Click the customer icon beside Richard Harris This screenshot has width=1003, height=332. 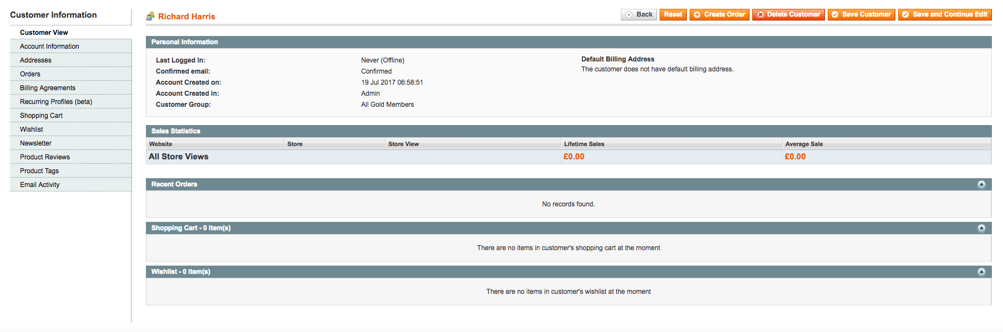[x=150, y=17]
